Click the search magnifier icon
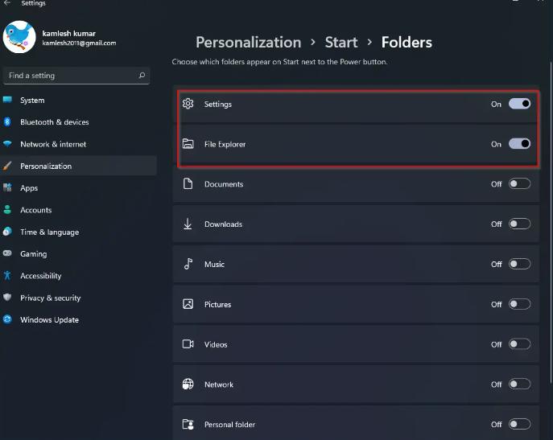Screen dimensions: 553x440 point(142,76)
